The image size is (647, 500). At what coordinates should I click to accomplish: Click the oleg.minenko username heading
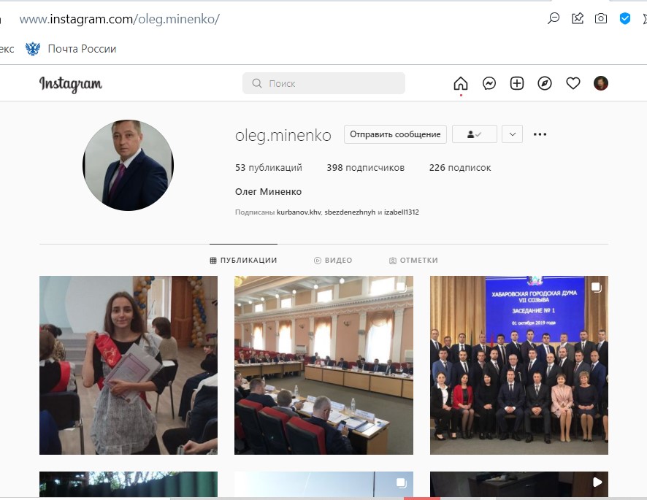coord(283,135)
